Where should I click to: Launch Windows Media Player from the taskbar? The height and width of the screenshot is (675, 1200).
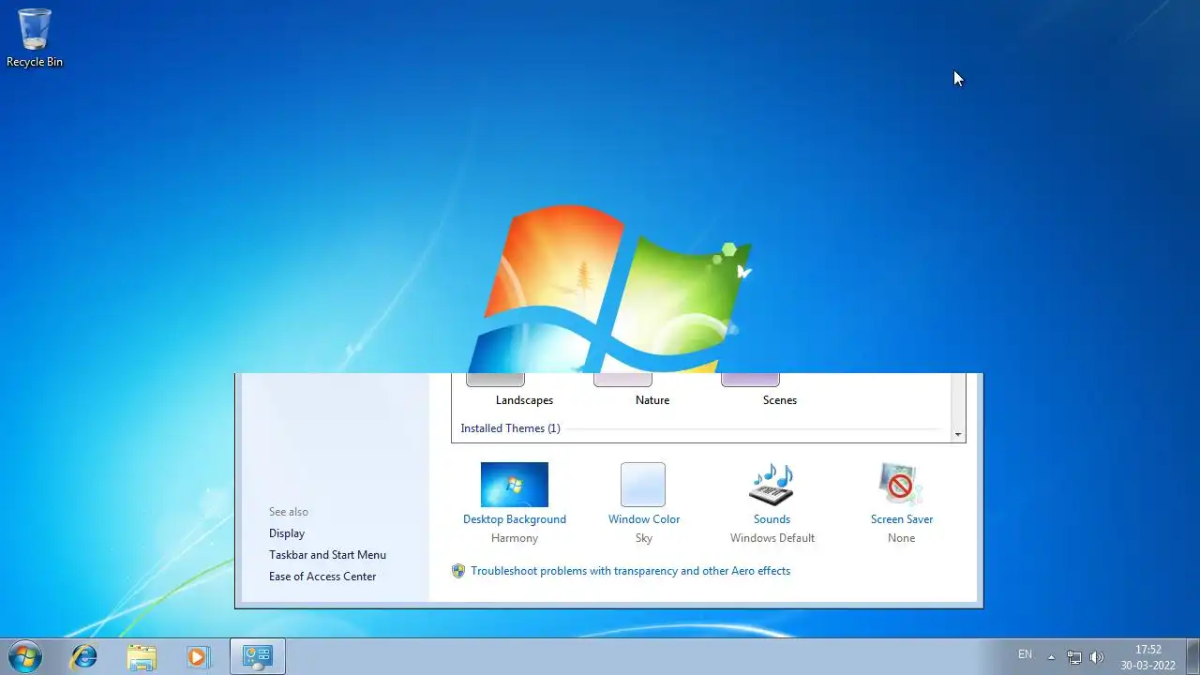pyautogui.click(x=198, y=657)
